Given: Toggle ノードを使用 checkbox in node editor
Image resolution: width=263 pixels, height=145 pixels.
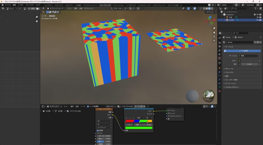Looking at the screenshot, I should click(88, 106).
